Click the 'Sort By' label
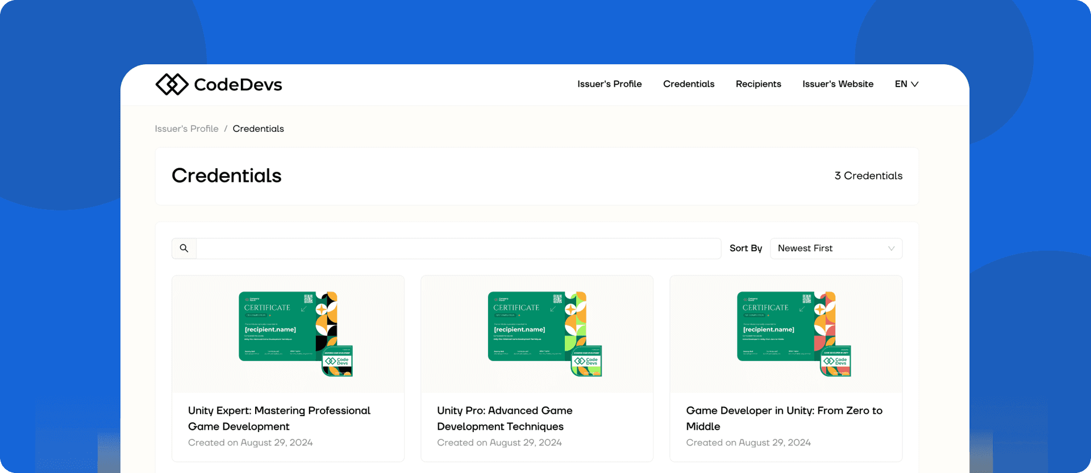 pos(746,248)
